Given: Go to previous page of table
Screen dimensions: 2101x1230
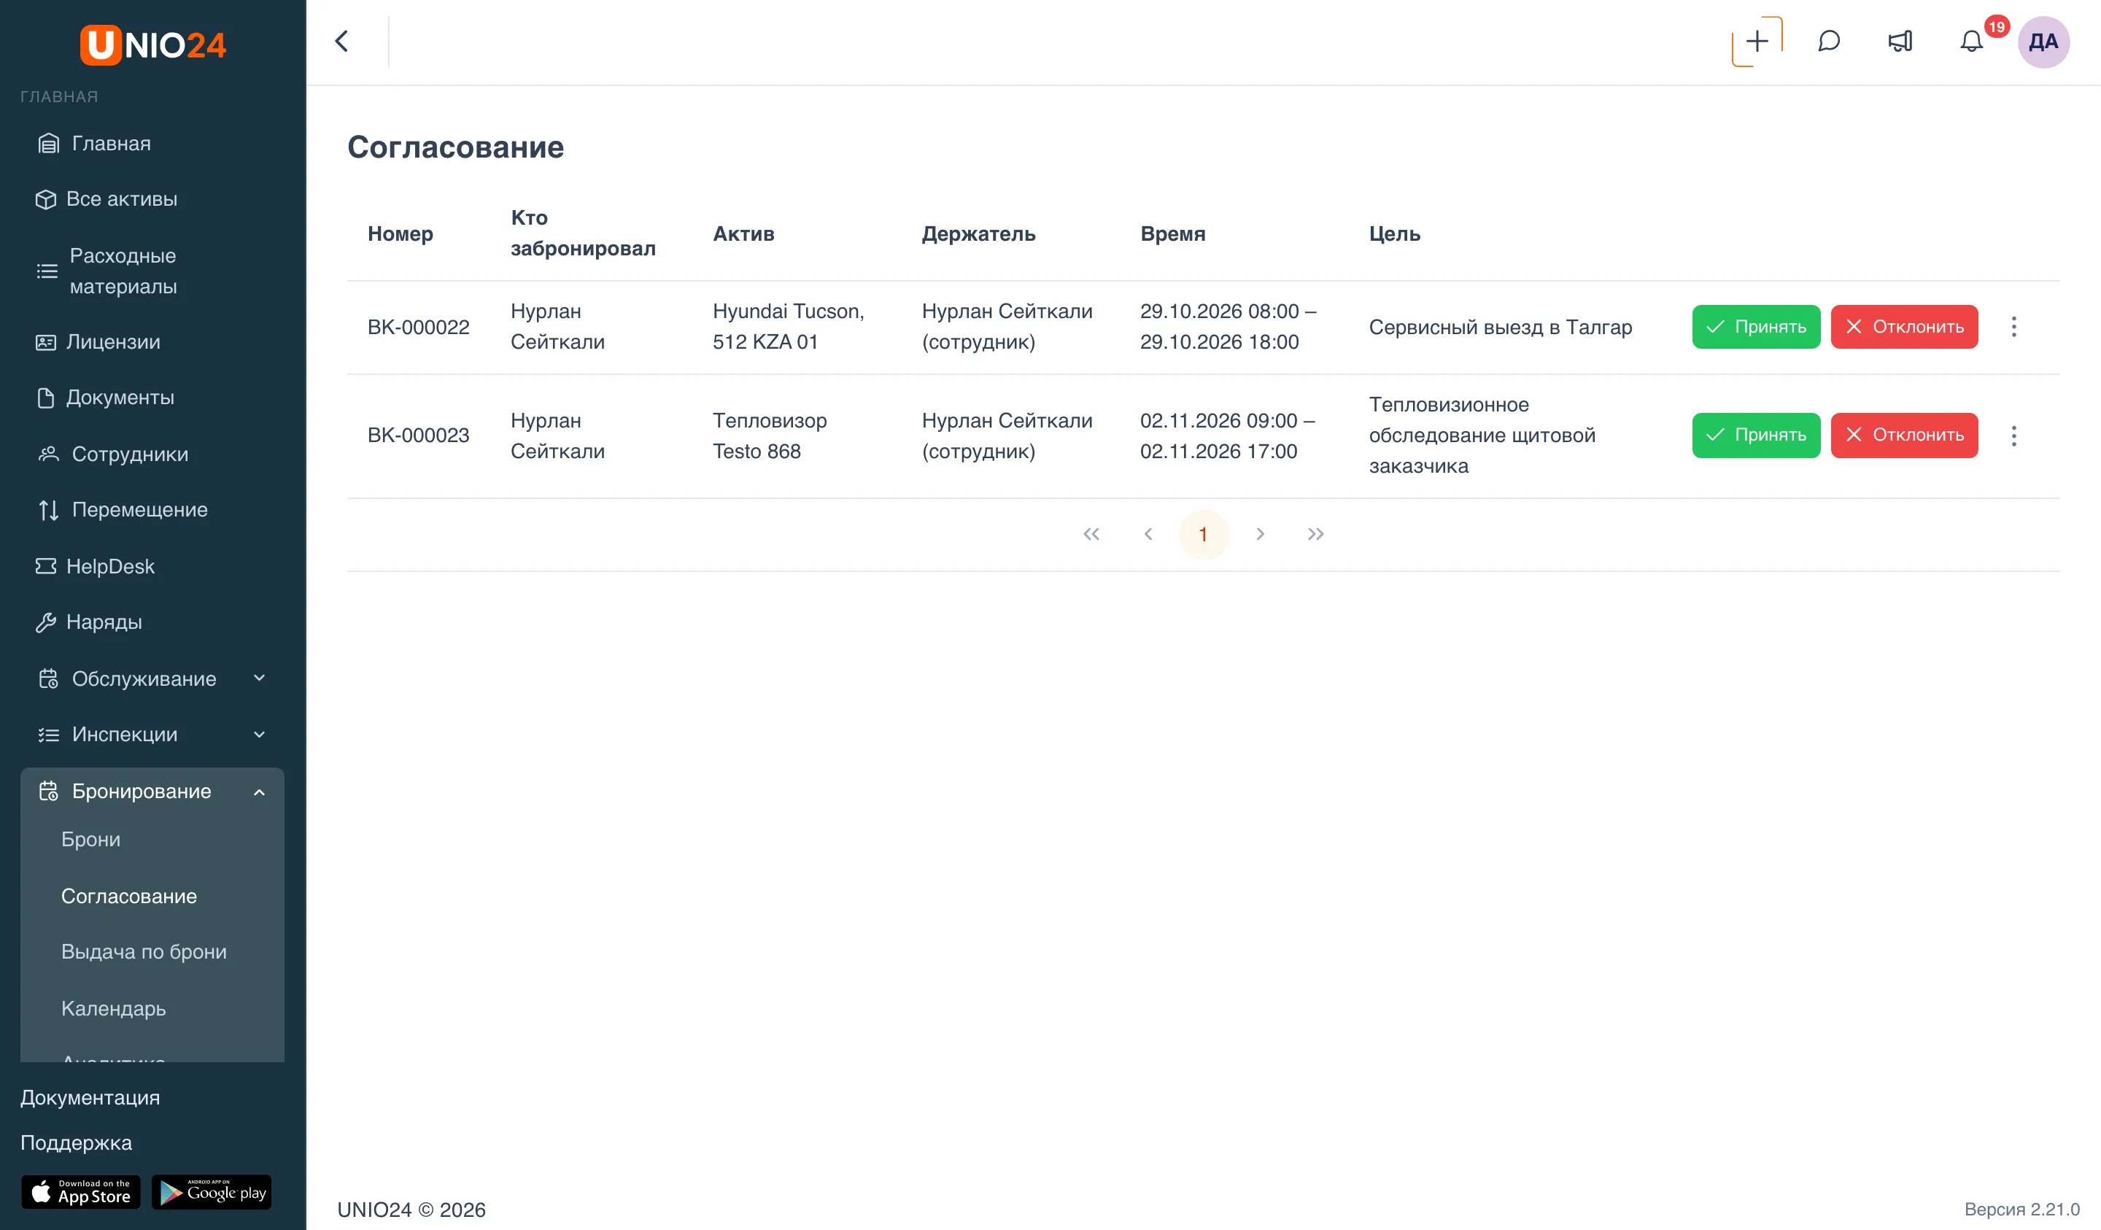Looking at the screenshot, I should (x=1148, y=534).
